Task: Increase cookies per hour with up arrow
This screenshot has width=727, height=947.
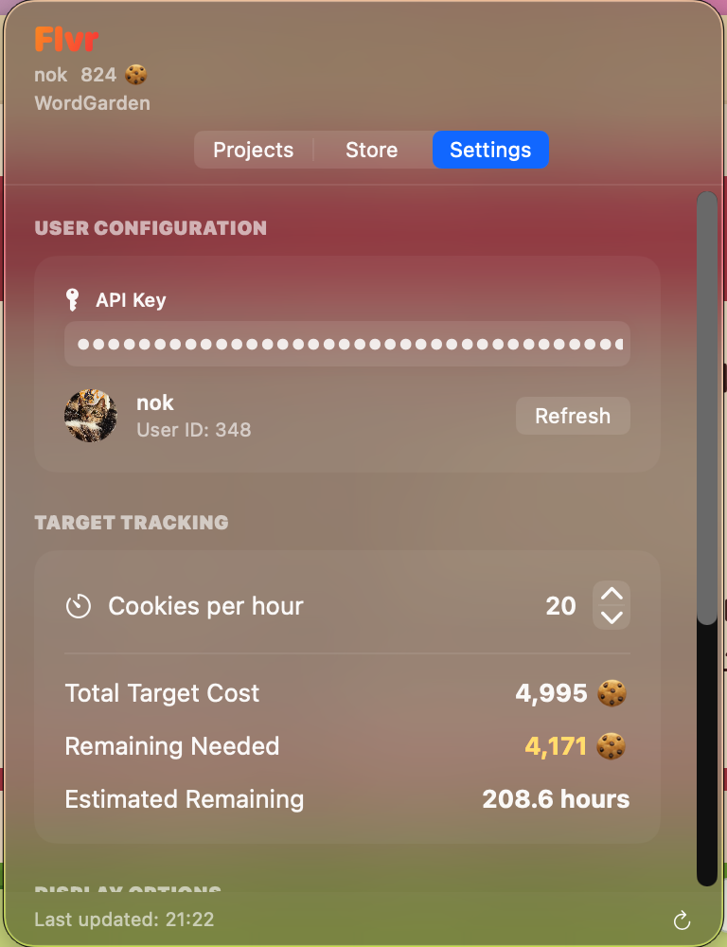Action: coord(612,595)
